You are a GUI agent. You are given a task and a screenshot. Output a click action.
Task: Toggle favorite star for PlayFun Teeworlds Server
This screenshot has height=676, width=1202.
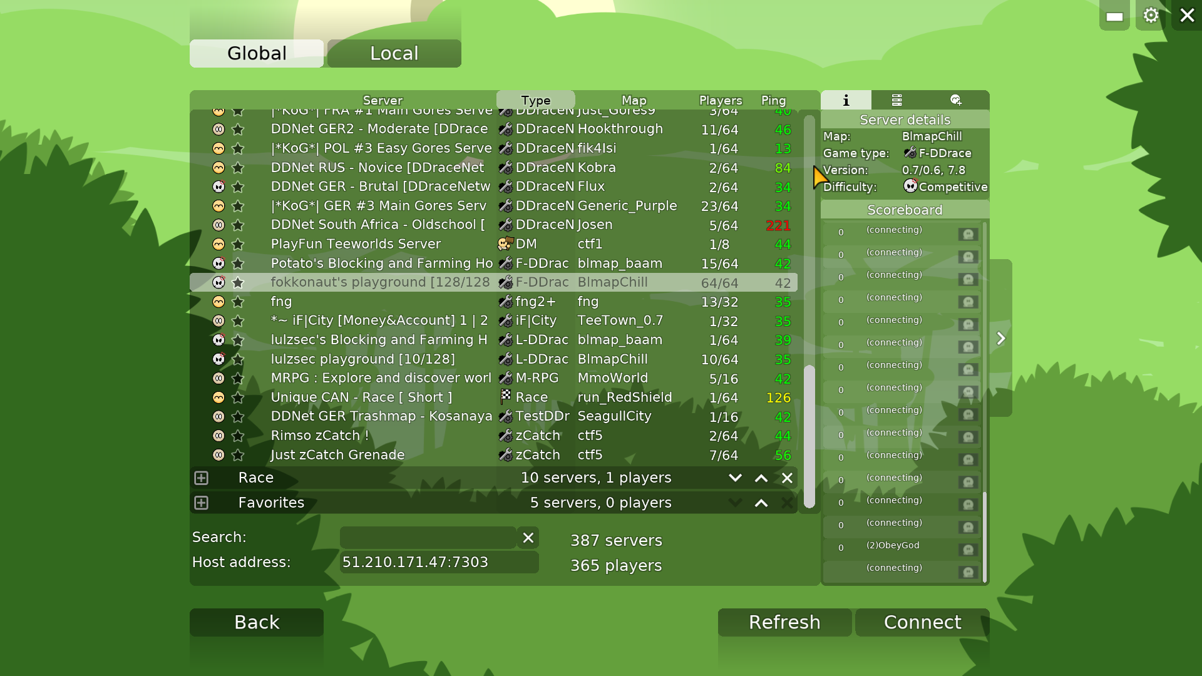pyautogui.click(x=238, y=244)
